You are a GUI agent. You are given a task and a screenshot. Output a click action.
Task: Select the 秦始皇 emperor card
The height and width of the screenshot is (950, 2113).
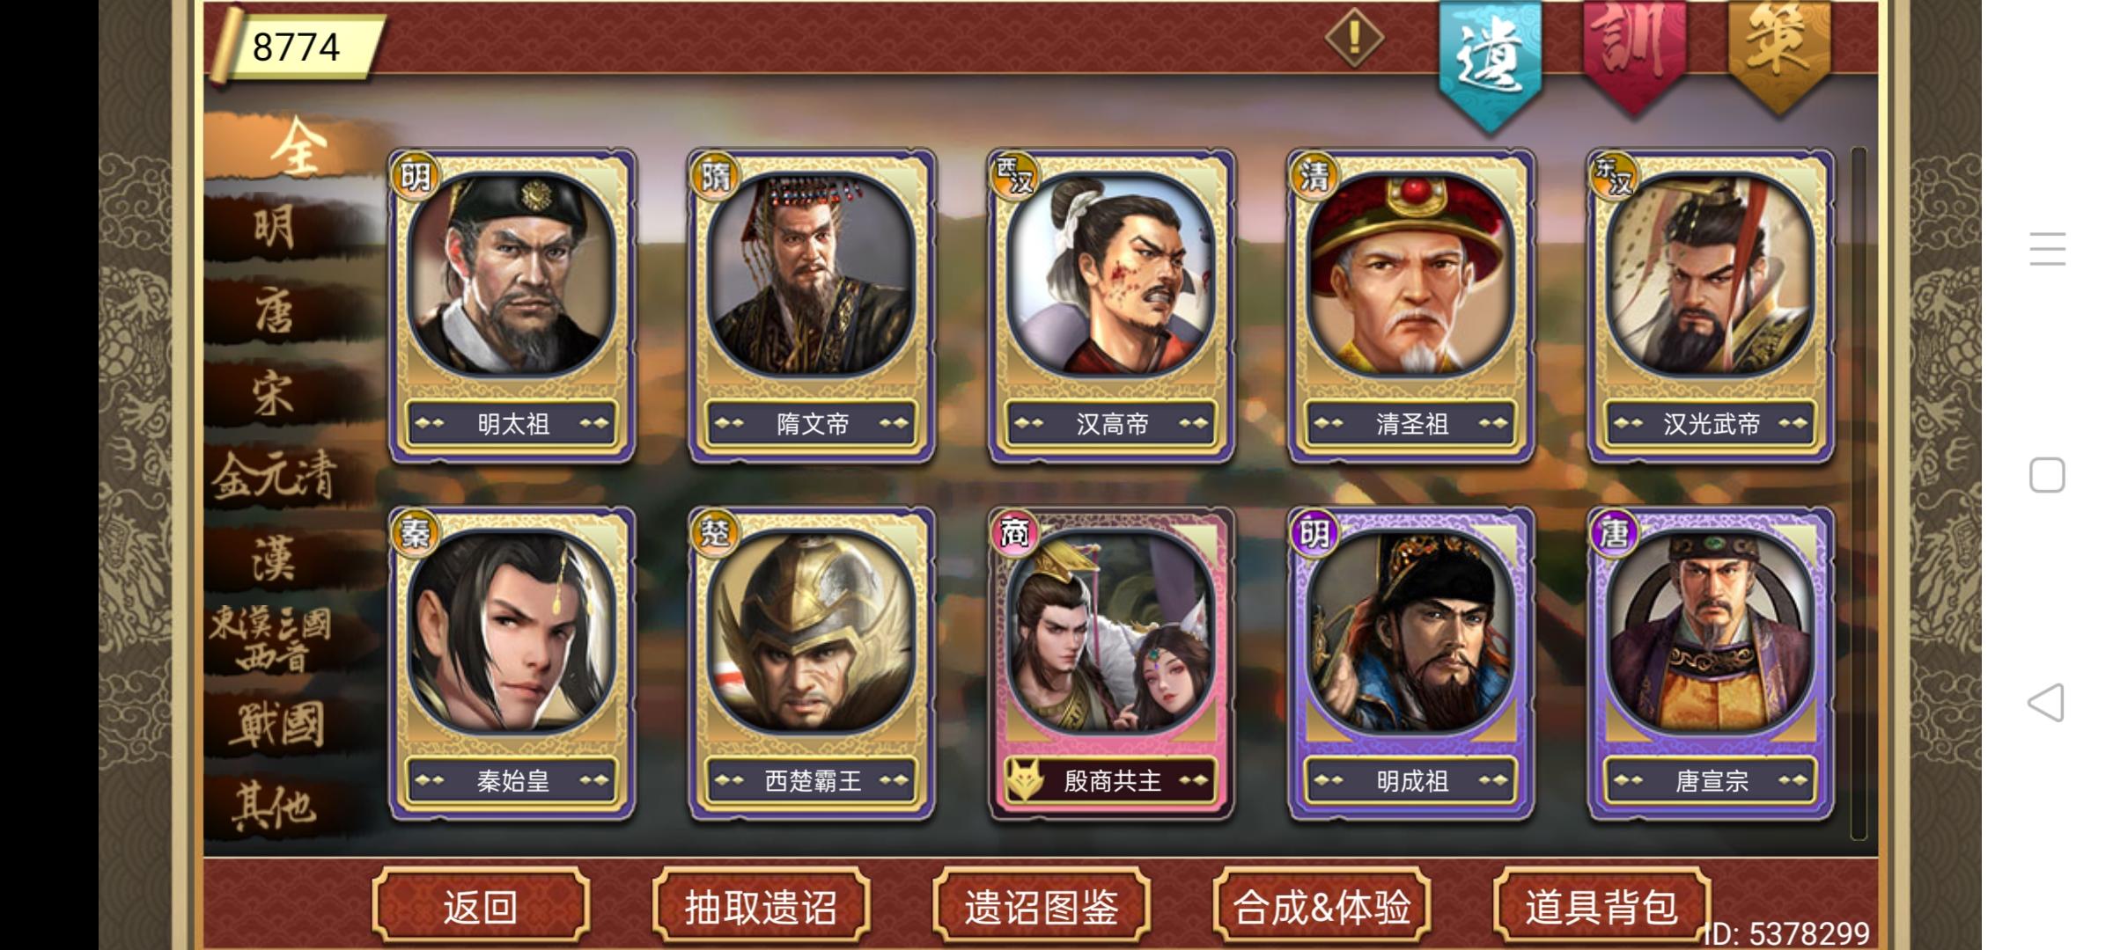click(x=512, y=664)
